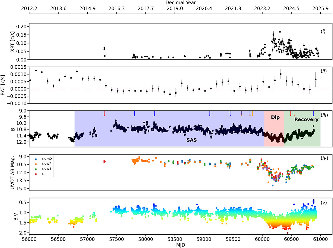Select the leftmost red arrow in panel iii
333x248 pixels.
coord(104,113)
